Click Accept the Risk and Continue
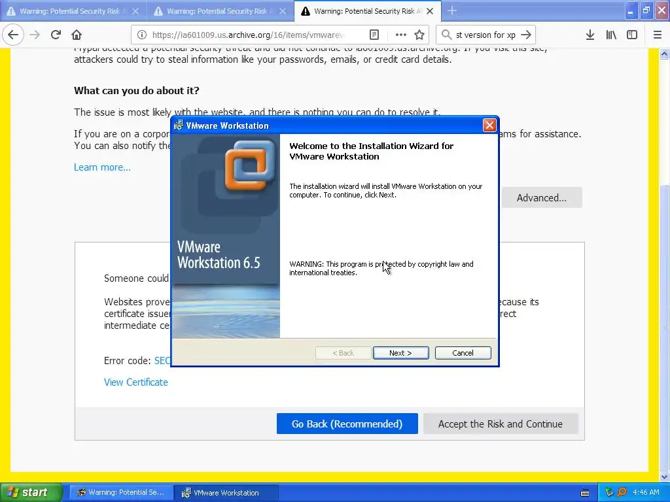670x502 pixels. (x=501, y=424)
